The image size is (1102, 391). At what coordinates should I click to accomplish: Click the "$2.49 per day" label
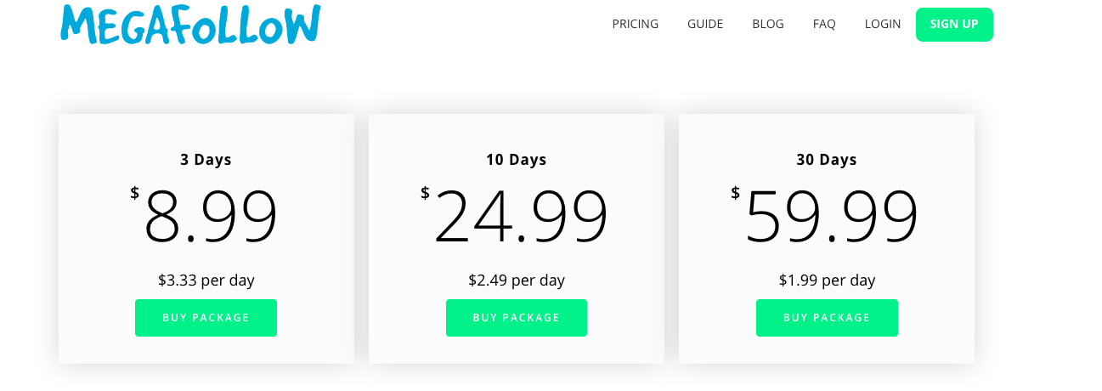(x=517, y=280)
